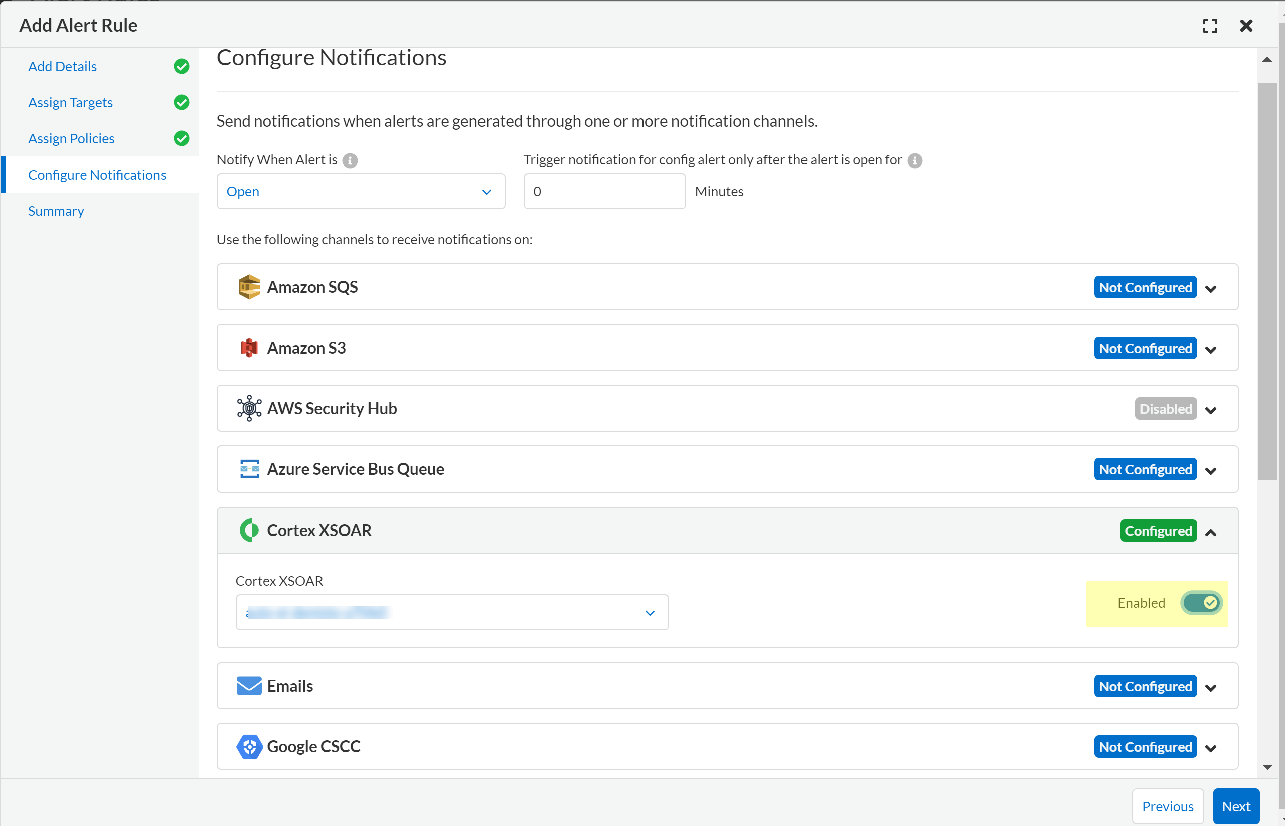Click Not Configured badge for Emails

tap(1146, 686)
